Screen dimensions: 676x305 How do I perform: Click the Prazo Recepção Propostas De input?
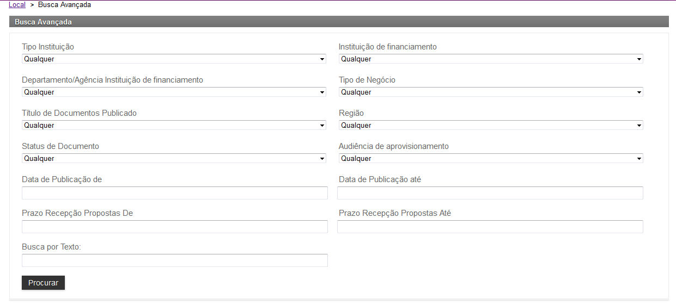pos(174,227)
